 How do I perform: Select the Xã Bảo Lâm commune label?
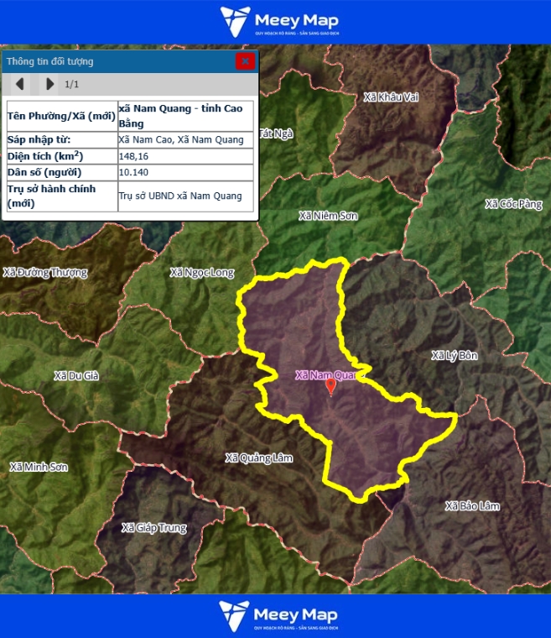pyautogui.click(x=473, y=505)
